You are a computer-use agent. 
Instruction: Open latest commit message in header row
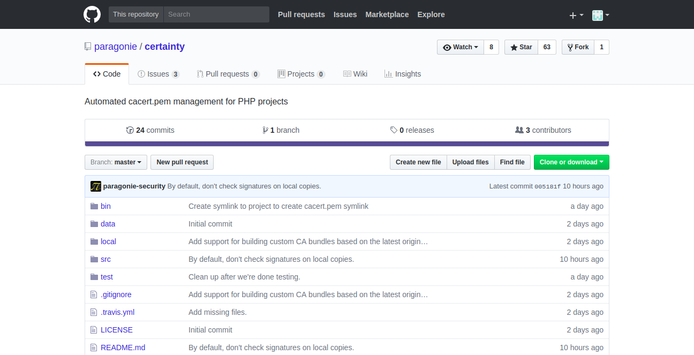click(x=244, y=186)
